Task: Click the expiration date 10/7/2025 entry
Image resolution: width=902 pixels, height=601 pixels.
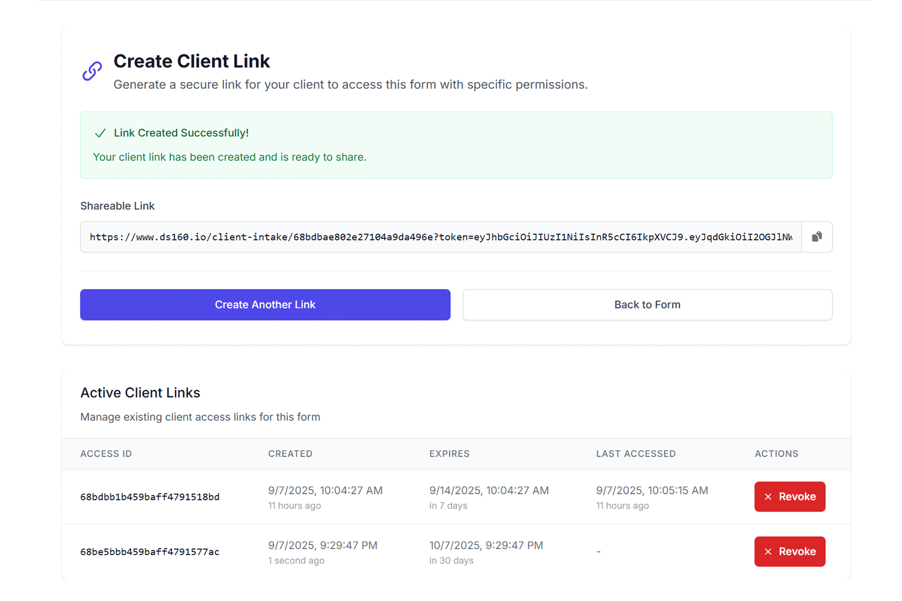Action: tap(486, 545)
